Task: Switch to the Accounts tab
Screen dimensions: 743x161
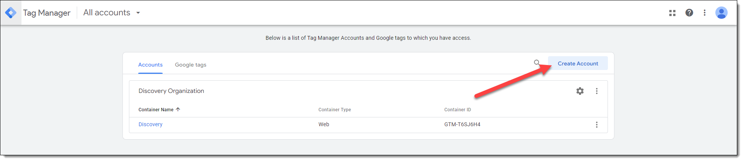Action: click(150, 65)
